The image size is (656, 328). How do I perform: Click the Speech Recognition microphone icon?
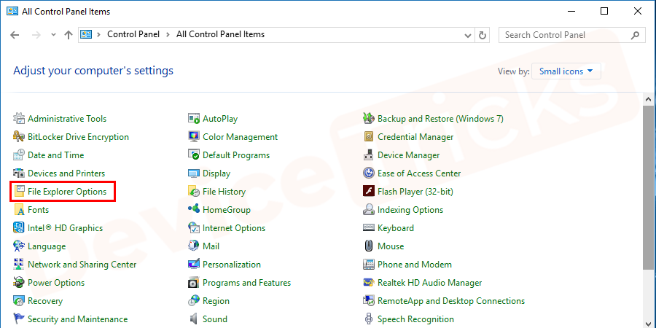[x=369, y=319]
